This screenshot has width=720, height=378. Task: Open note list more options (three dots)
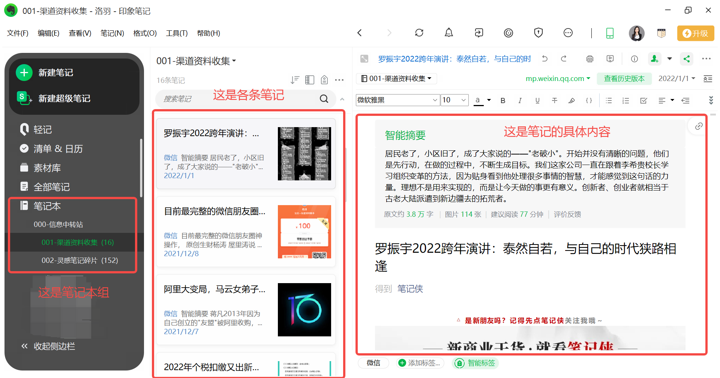[339, 80]
